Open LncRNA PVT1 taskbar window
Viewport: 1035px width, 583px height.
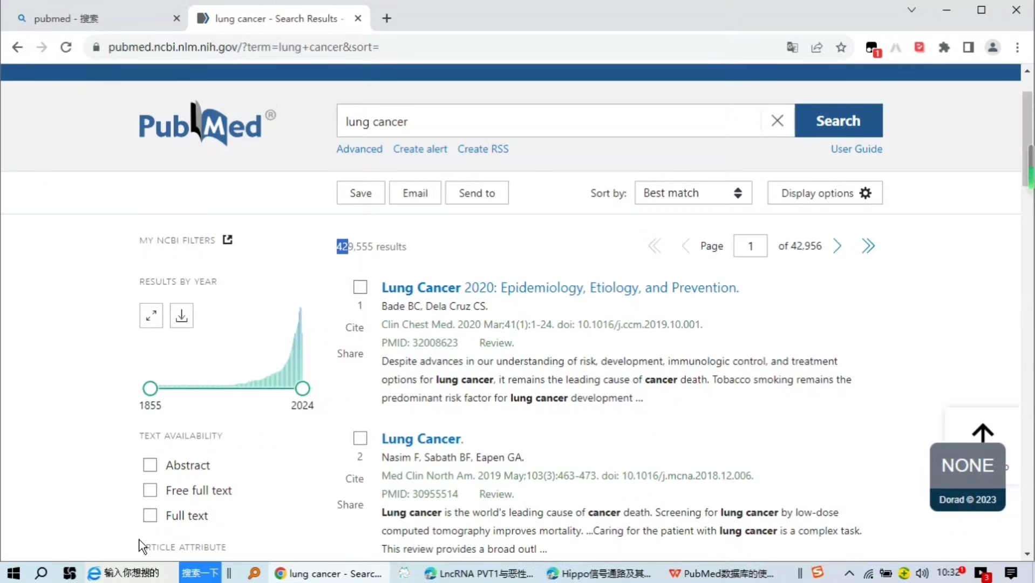point(479,573)
